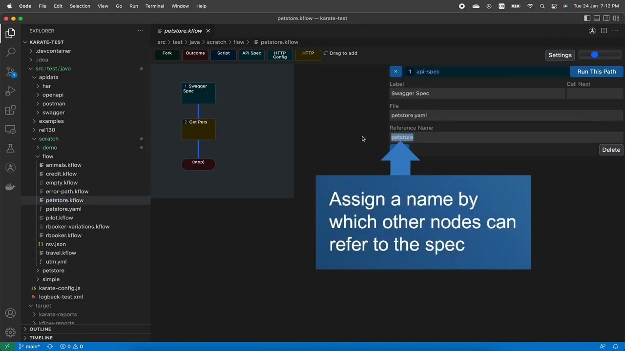Open the Manage gear icon
The width and height of the screenshot is (625, 351).
10,333
